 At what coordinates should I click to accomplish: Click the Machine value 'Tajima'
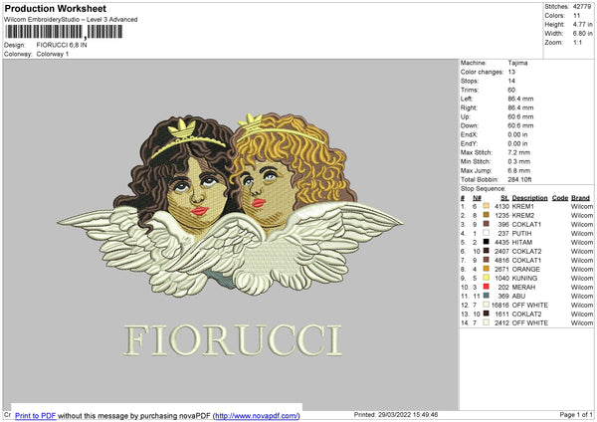517,63
